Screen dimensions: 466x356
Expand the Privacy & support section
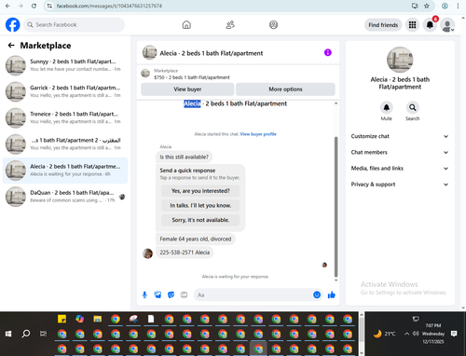(400, 185)
